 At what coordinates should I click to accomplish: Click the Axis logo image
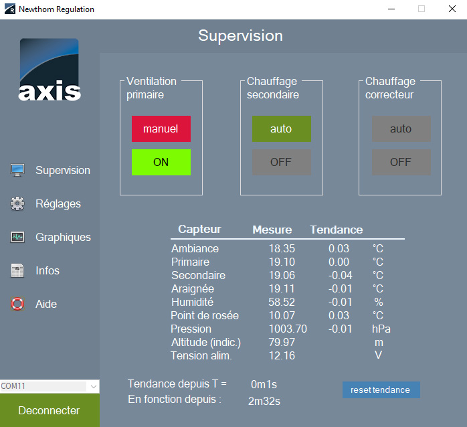point(50,70)
